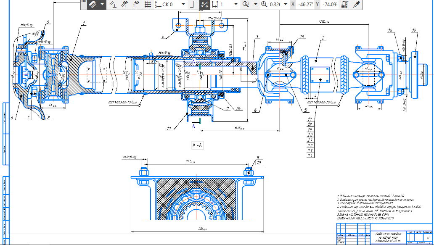Screen dimensions: 434x245
Task: Click the eye icon with coordinate arrows
Action: tap(135, 5)
